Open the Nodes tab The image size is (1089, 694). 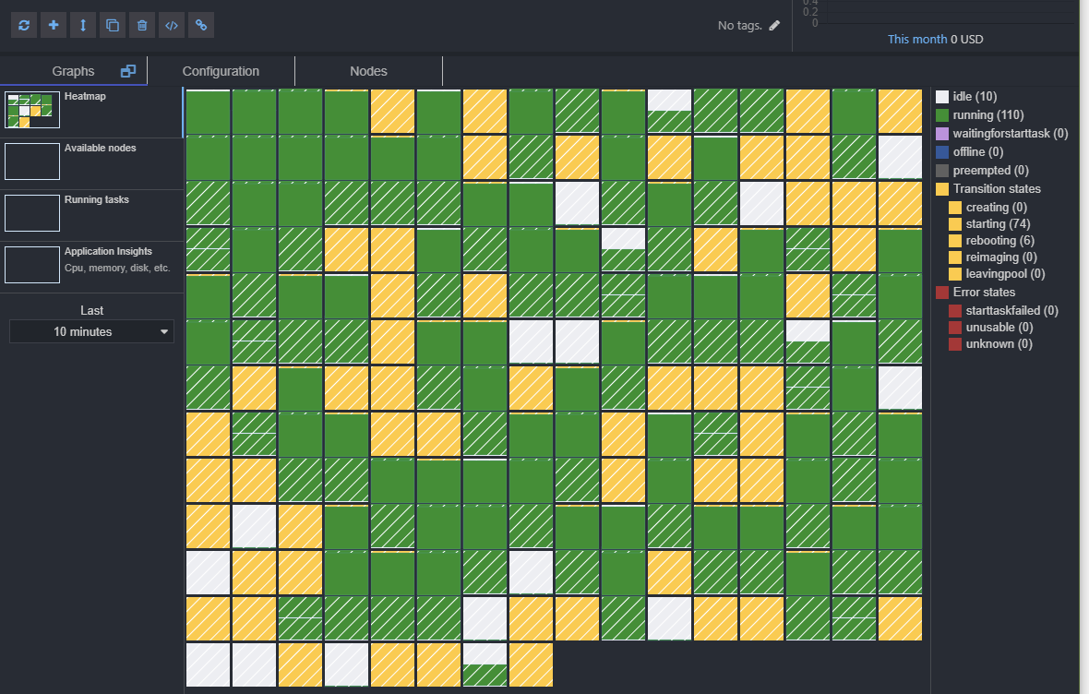pyautogui.click(x=368, y=70)
